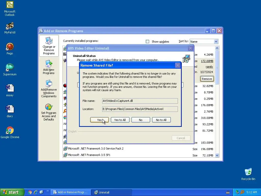Launch Internet Explorer from quick launch
The width and height of the screenshot is (261, 196).
click(x=36, y=192)
